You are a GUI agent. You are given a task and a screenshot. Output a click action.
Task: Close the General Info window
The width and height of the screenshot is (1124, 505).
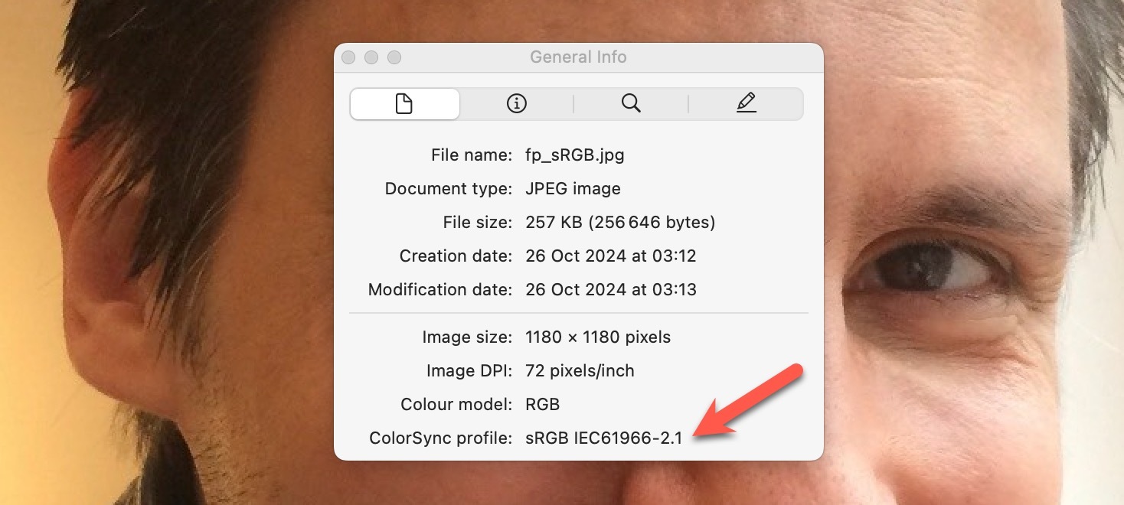(348, 57)
